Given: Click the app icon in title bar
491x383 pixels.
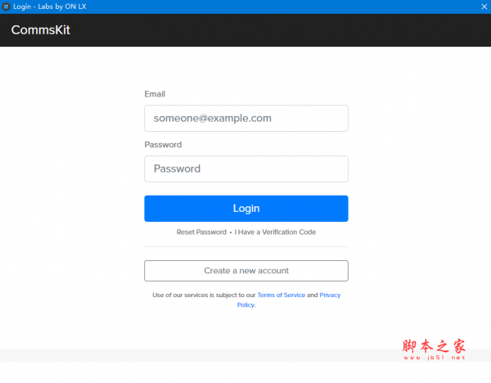Looking at the screenshot, I should click(x=6, y=7).
